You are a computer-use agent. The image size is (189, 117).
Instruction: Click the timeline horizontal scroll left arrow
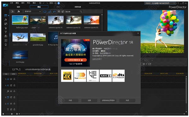click(x=19, y=114)
